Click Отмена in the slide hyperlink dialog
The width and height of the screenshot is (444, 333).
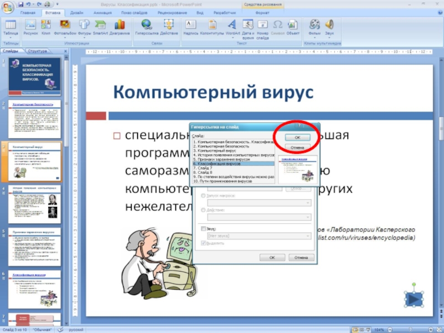[297, 148]
